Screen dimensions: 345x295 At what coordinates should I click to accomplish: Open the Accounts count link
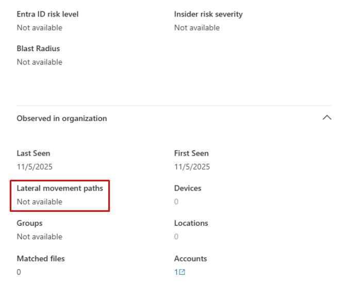[176, 272]
